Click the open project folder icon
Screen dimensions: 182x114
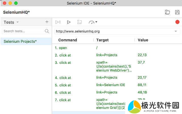point(167,12)
